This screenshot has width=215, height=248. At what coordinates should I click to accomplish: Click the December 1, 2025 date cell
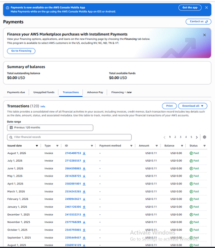coord(18,215)
